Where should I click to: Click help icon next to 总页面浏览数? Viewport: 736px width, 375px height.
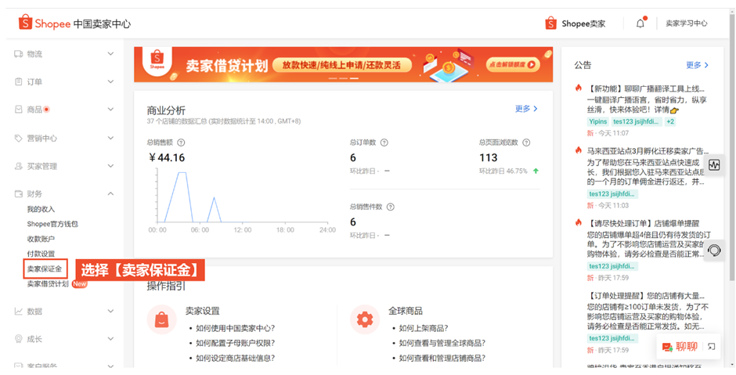coord(526,142)
